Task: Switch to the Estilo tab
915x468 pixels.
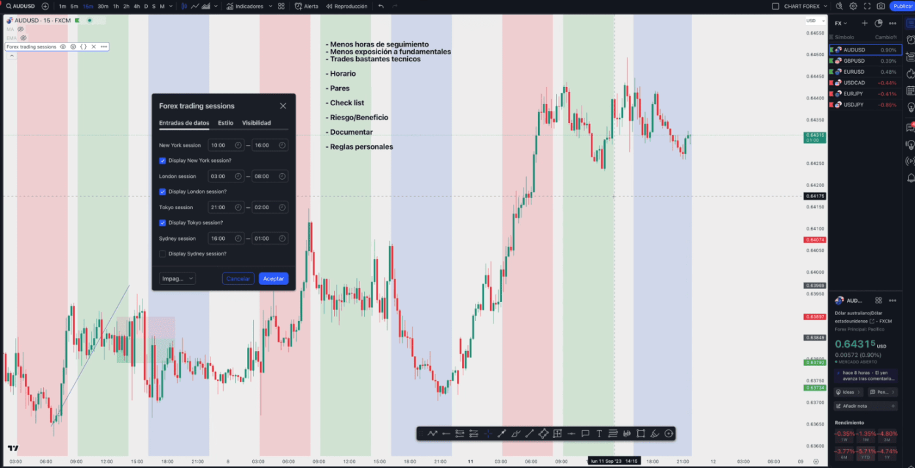Action: pos(225,123)
